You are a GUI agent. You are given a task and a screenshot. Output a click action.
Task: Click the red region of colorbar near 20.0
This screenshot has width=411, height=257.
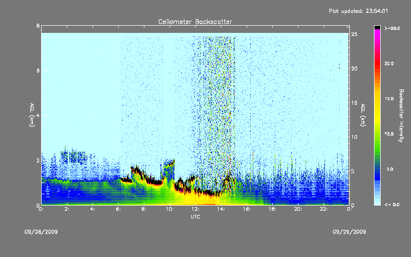pyautogui.click(x=377, y=63)
